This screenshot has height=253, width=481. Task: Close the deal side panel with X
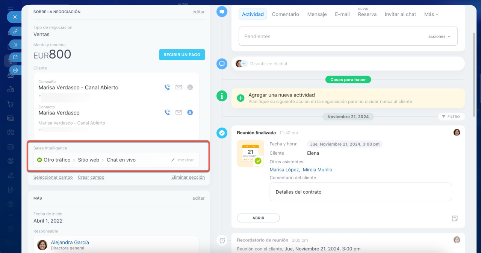15,17
